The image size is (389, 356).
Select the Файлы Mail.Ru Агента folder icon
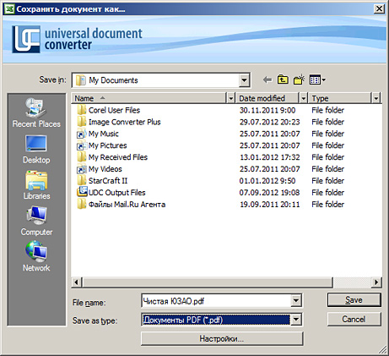[x=82, y=205]
